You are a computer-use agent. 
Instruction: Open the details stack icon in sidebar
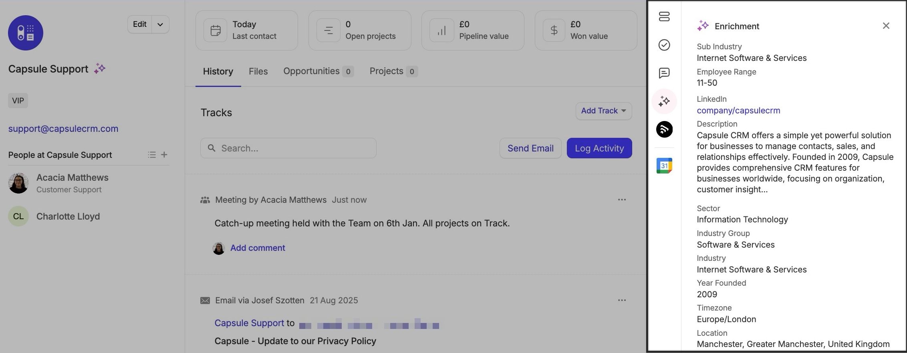coord(664,17)
